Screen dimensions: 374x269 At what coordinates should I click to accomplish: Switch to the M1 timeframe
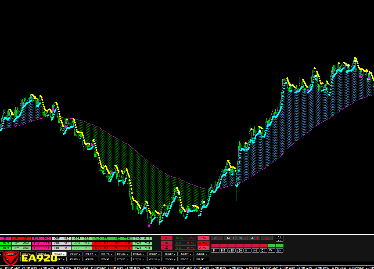(x=215, y=250)
